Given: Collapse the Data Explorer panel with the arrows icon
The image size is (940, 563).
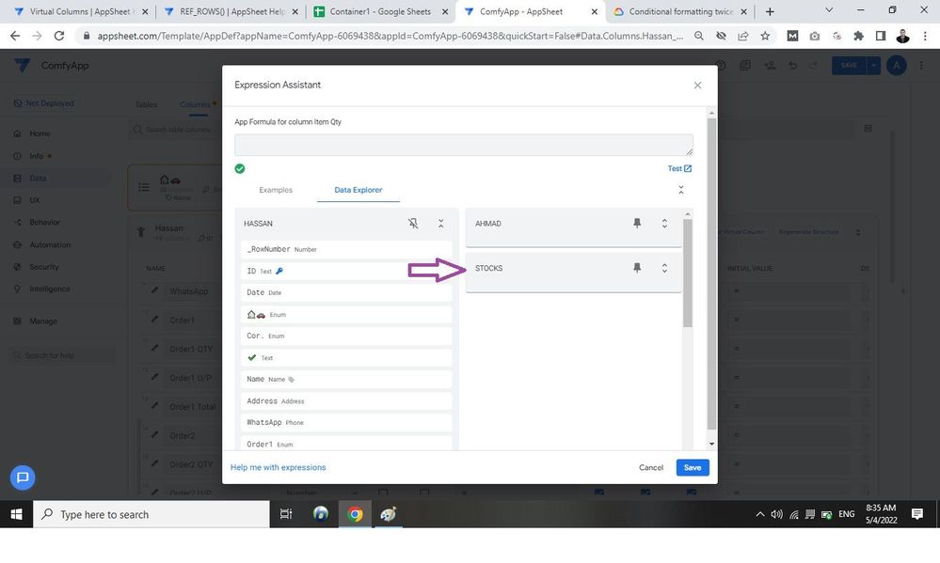Looking at the screenshot, I should click(681, 190).
